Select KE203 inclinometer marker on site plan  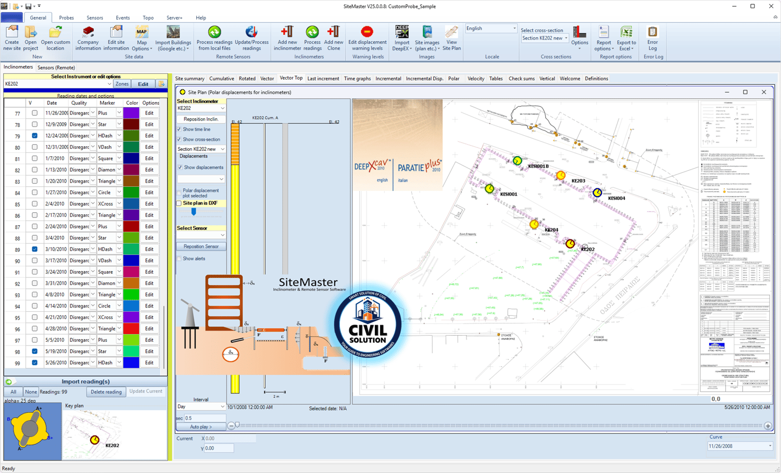(561, 175)
